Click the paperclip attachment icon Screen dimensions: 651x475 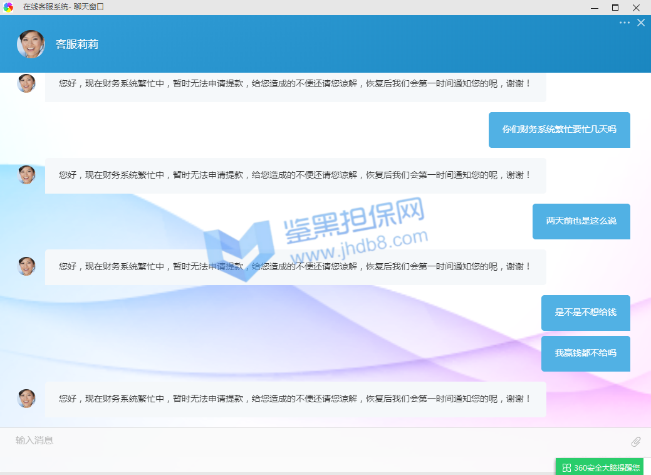point(635,442)
